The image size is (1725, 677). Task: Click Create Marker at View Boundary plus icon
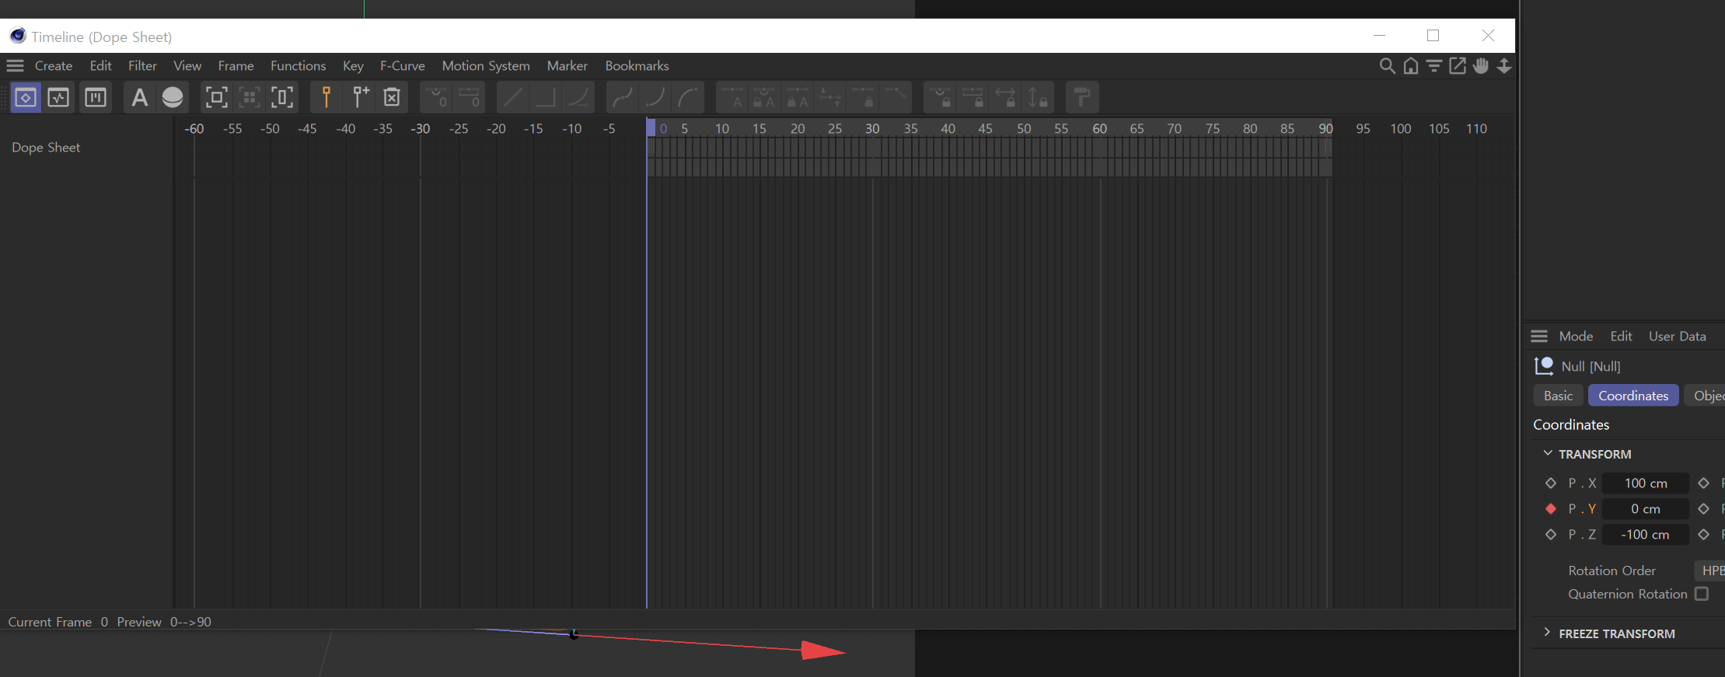(360, 98)
